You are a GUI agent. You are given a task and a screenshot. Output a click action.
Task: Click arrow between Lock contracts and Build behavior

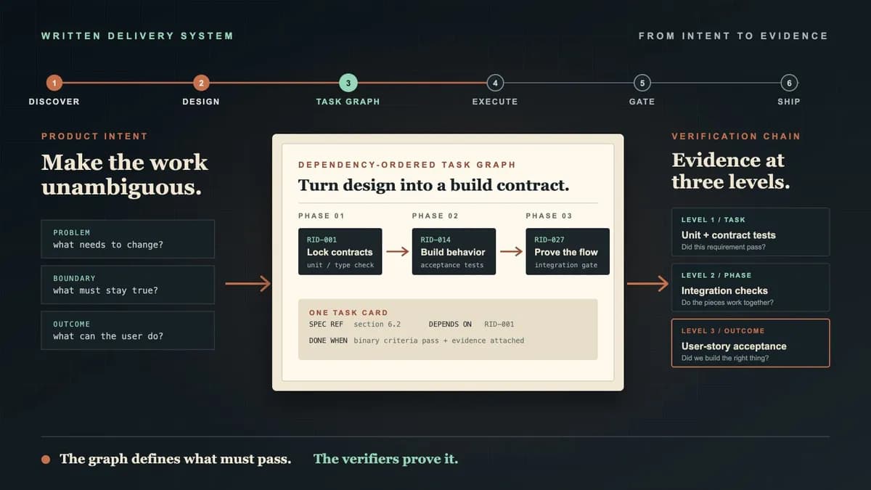click(397, 252)
